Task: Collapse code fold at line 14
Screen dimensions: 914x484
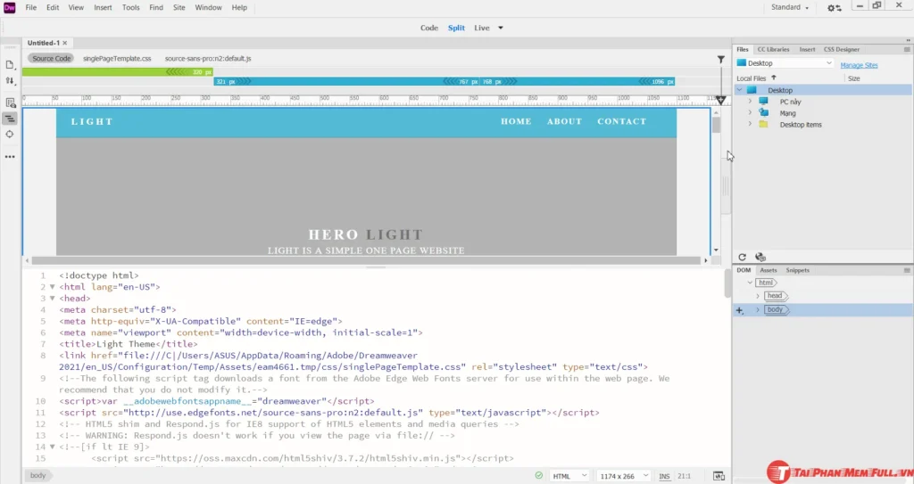Action: click(53, 447)
